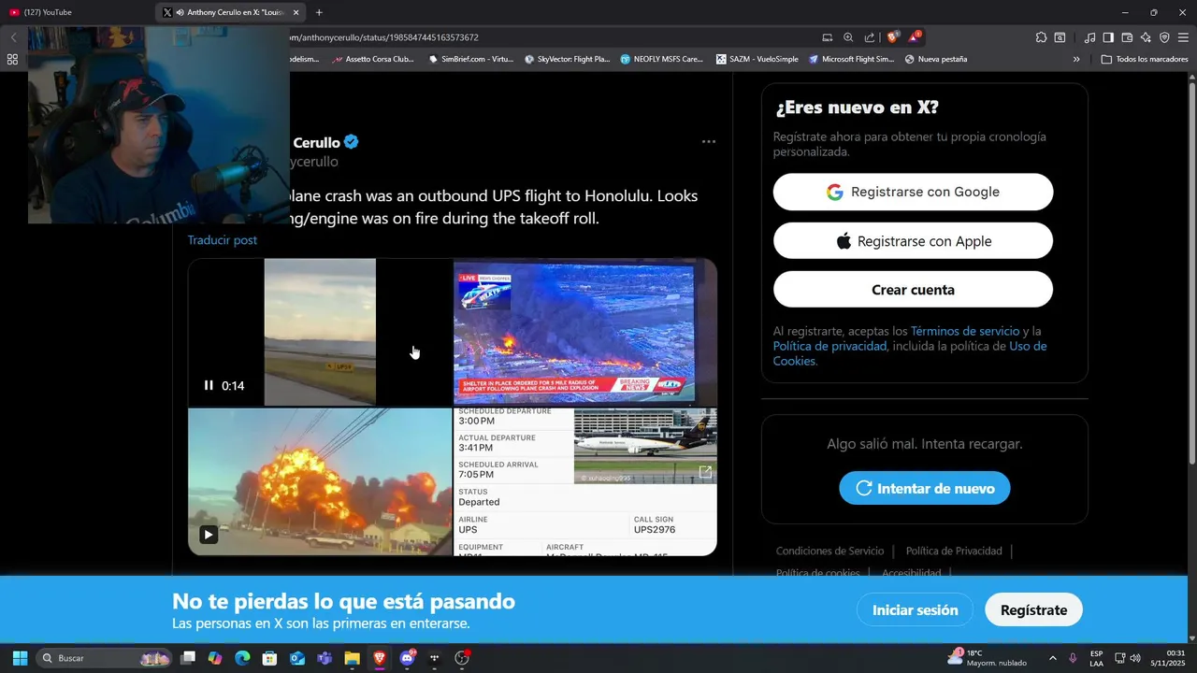Open Todos los marcadores folder
The width and height of the screenshot is (1197, 673).
click(1145, 59)
